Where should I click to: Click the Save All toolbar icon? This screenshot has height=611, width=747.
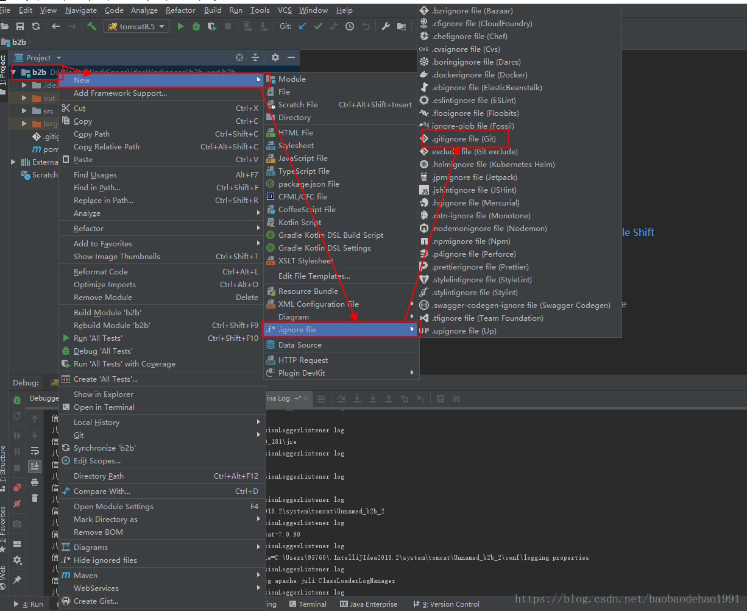20,26
